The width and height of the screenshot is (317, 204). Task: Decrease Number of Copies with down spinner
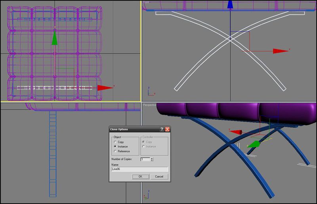(152, 160)
